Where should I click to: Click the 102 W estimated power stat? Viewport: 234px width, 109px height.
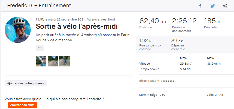point(146,41)
